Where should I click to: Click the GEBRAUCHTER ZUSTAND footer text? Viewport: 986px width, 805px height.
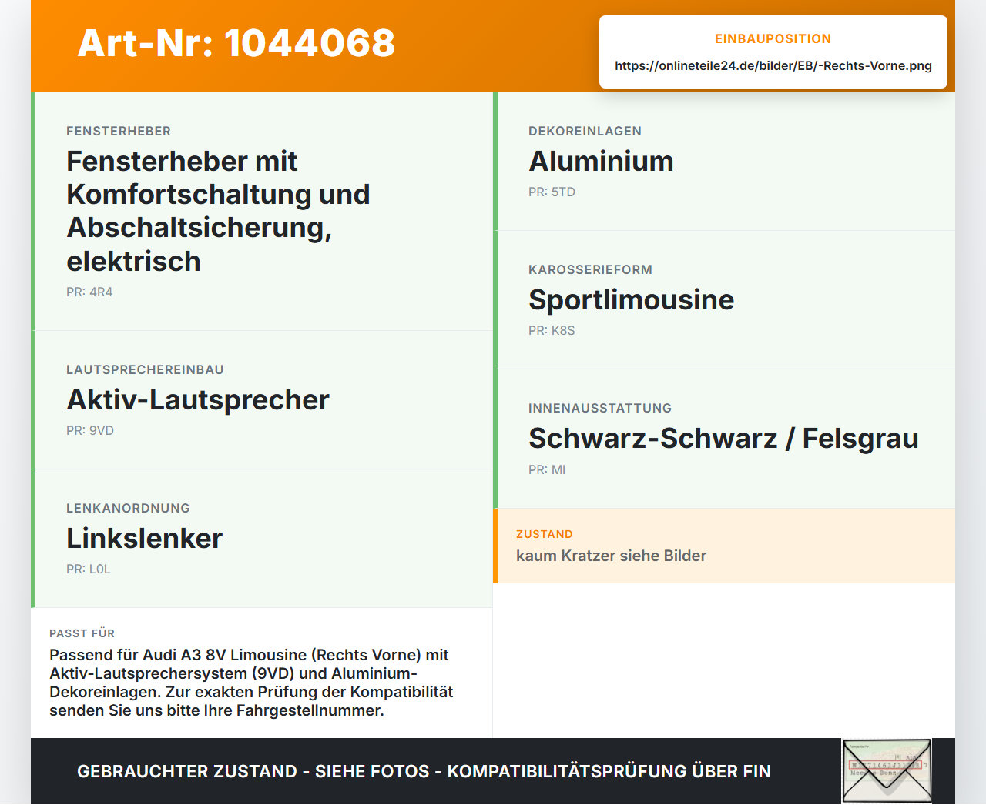424,771
